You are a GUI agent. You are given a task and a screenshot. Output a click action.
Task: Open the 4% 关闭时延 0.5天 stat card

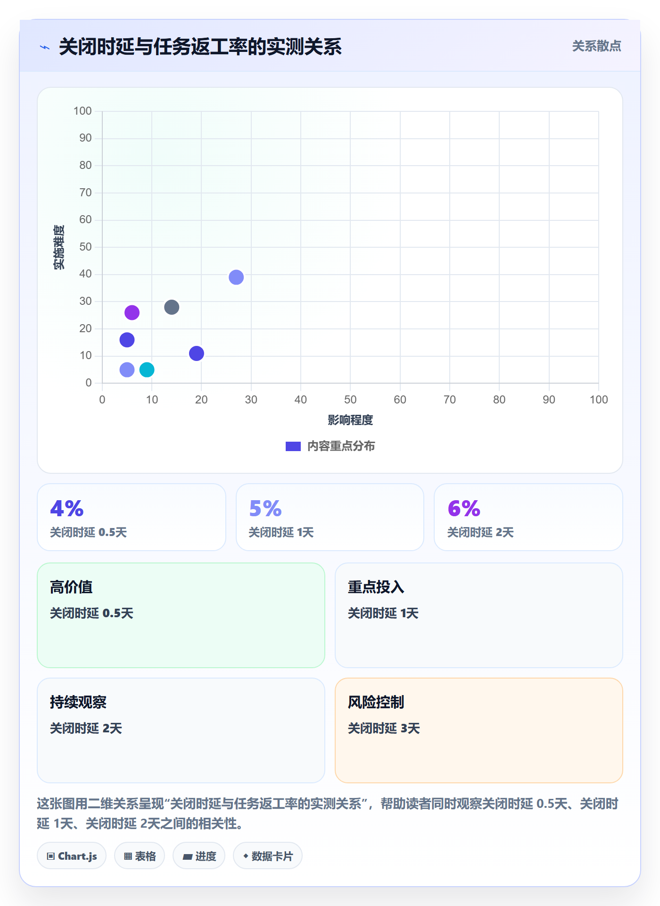coord(132,517)
